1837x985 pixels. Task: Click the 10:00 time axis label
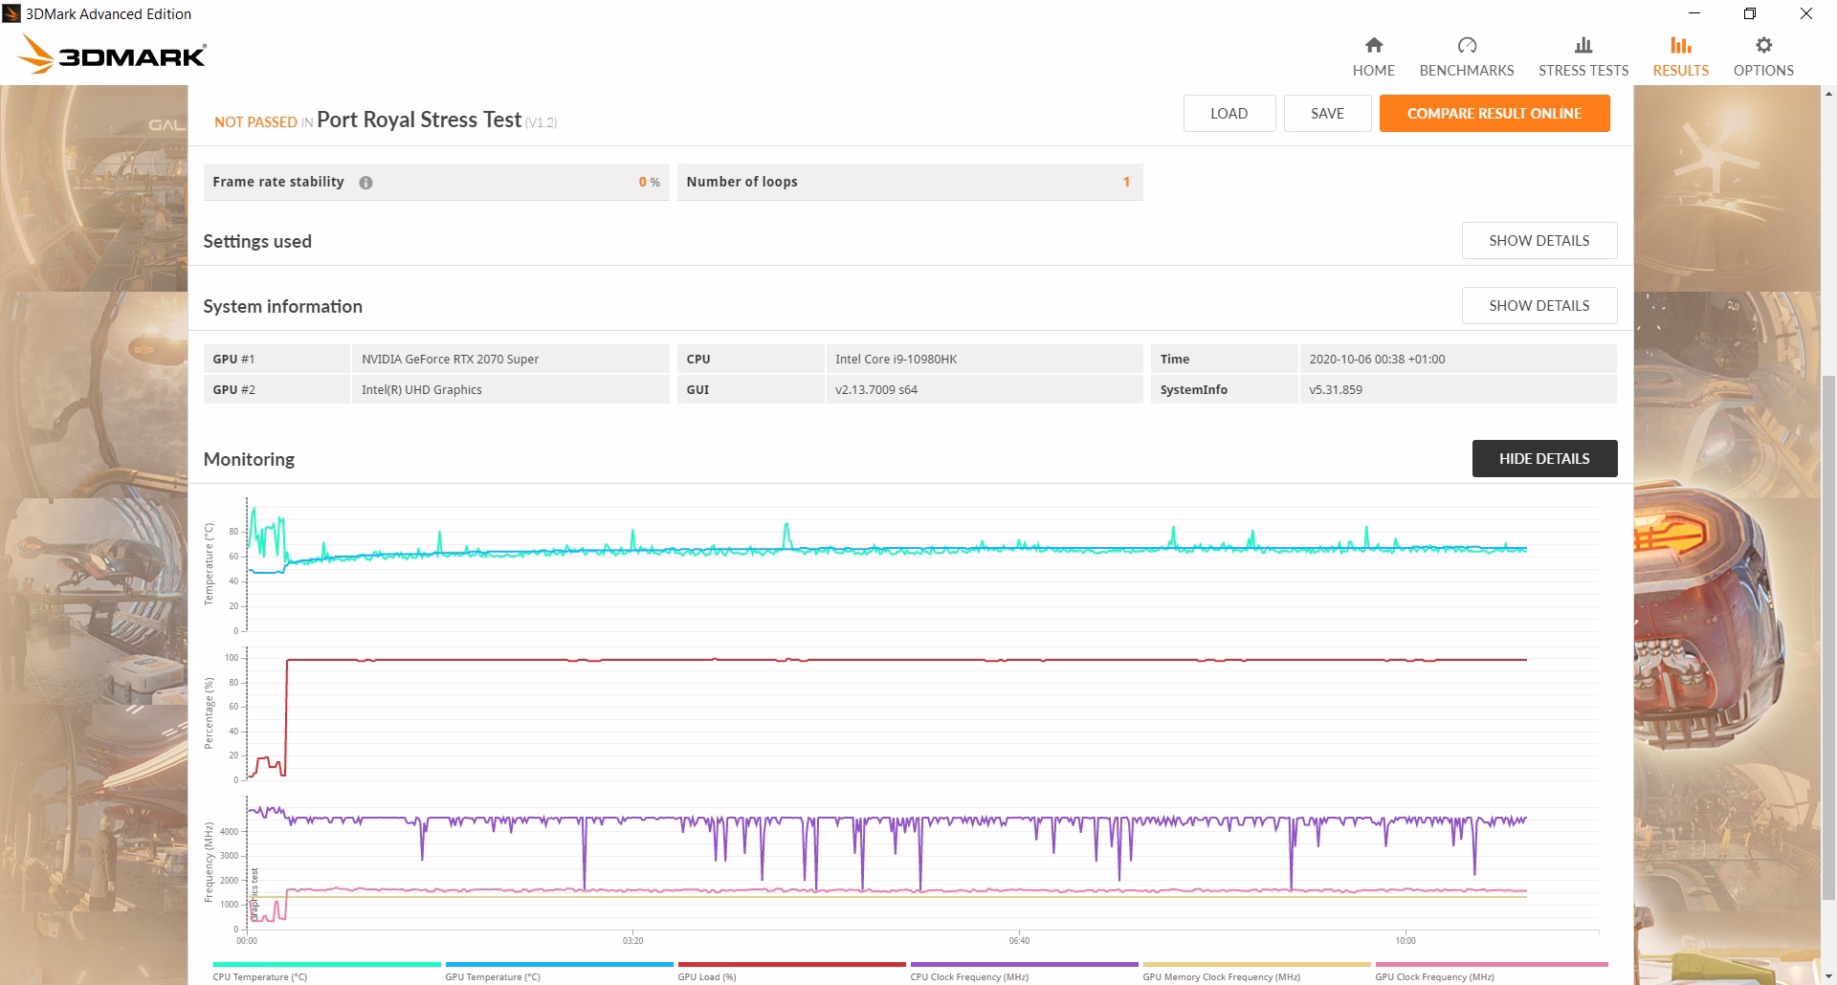pyautogui.click(x=1405, y=941)
